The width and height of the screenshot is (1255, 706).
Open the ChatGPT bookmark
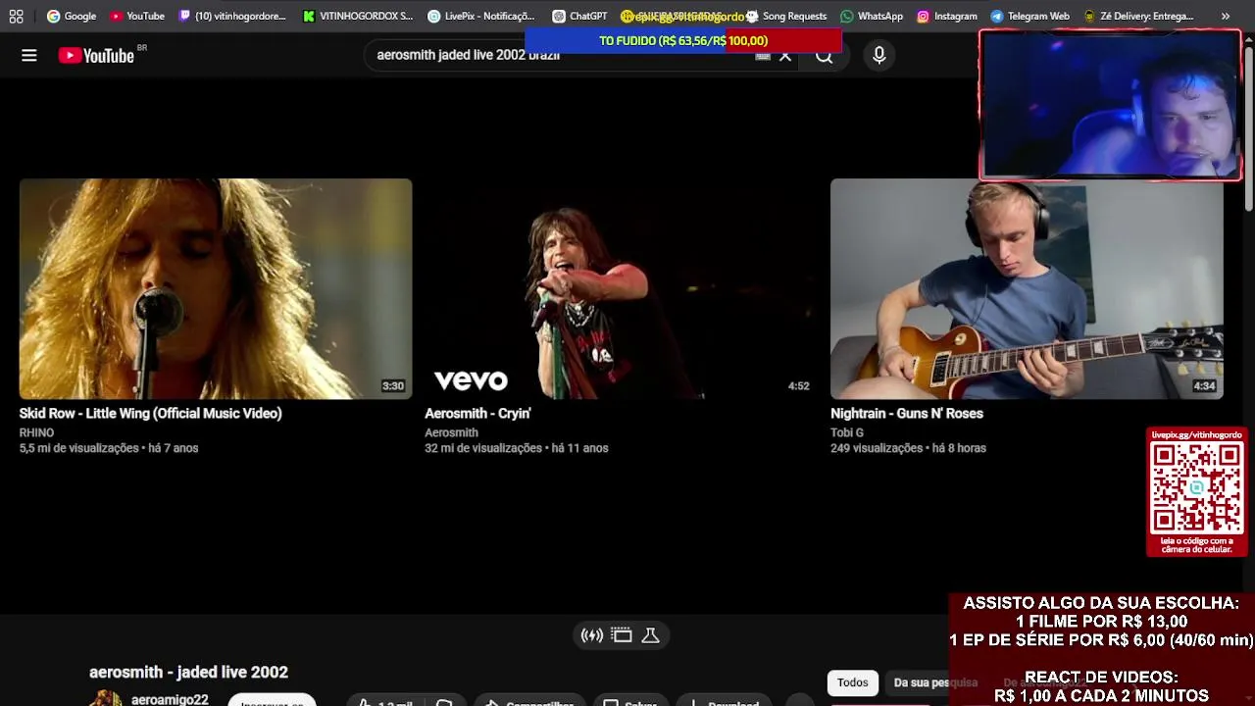pyautogui.click(x=579, y=16)
